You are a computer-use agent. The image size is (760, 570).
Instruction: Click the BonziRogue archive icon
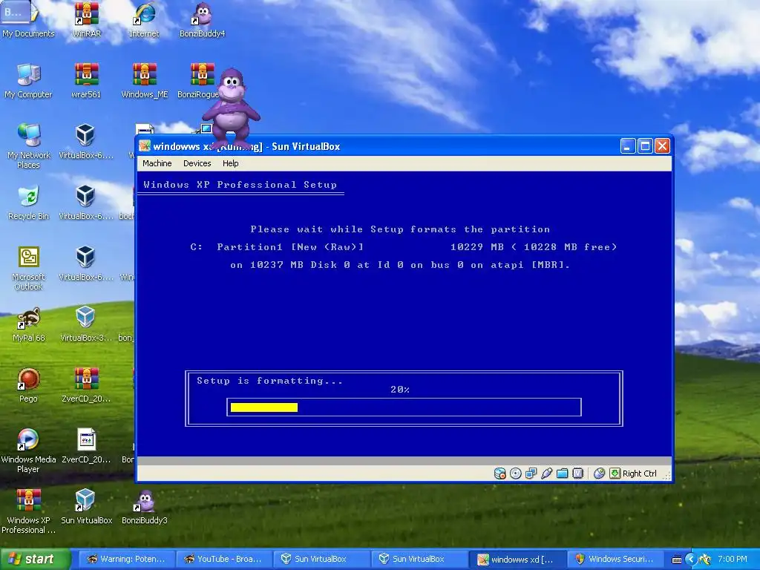point(199,80)
